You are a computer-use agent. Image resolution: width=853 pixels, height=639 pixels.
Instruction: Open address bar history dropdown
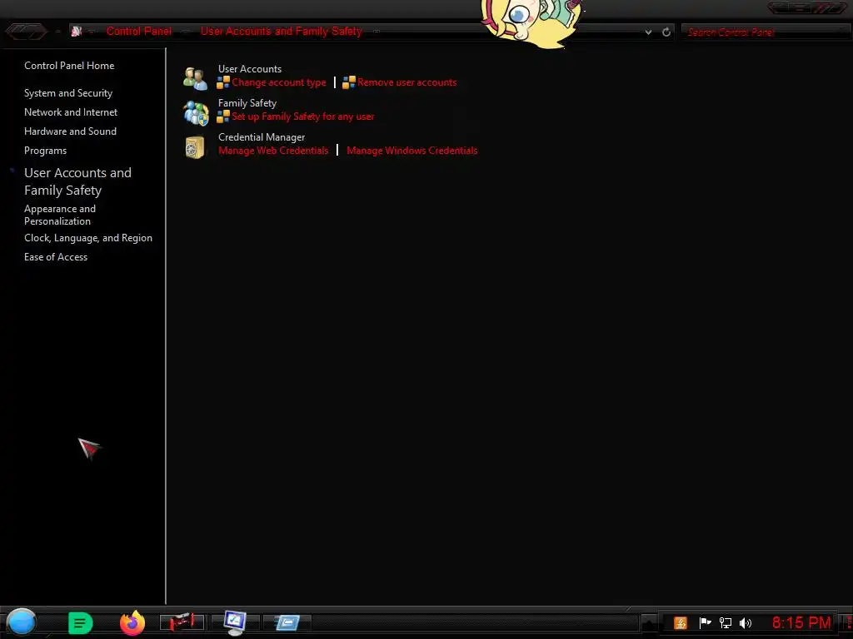tap(648, 32)
